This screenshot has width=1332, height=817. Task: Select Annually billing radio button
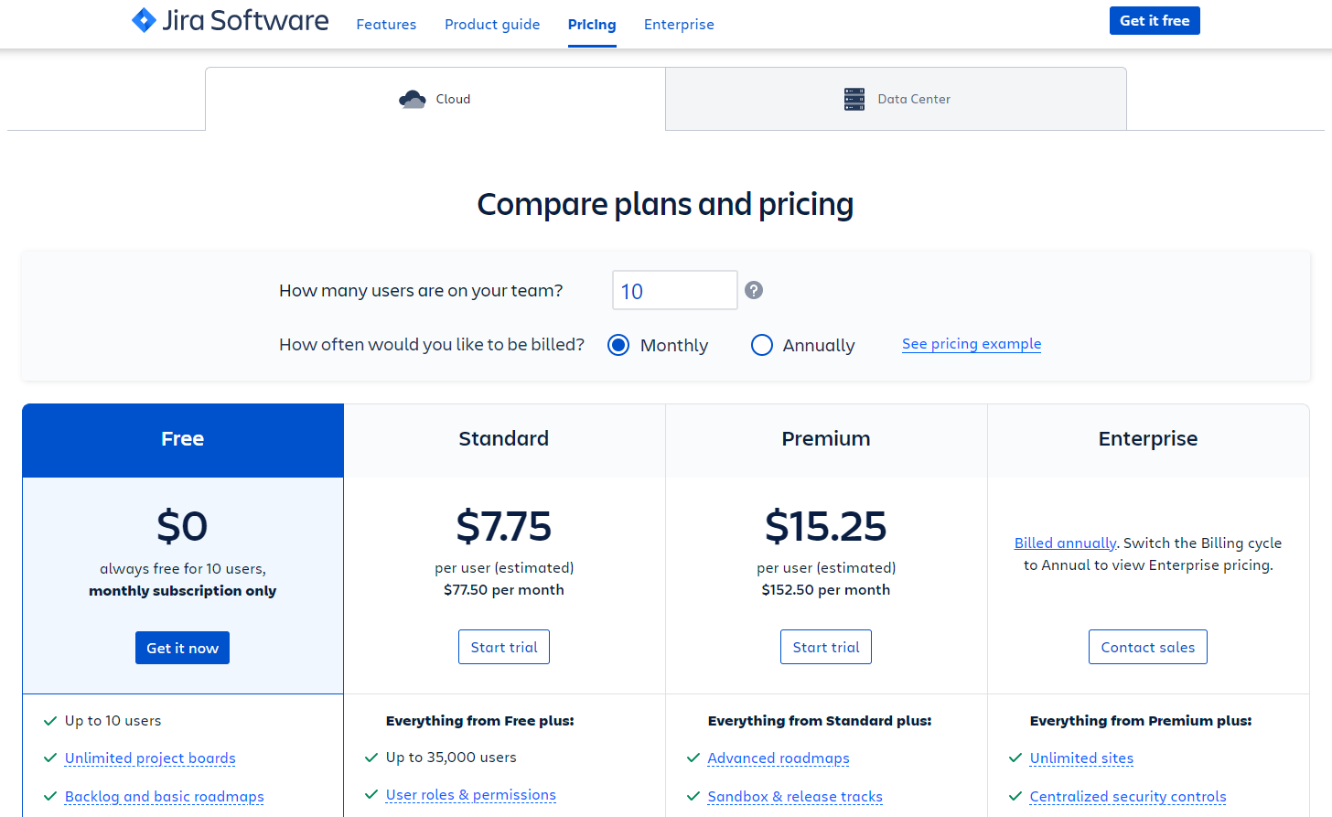coord(762,345)
